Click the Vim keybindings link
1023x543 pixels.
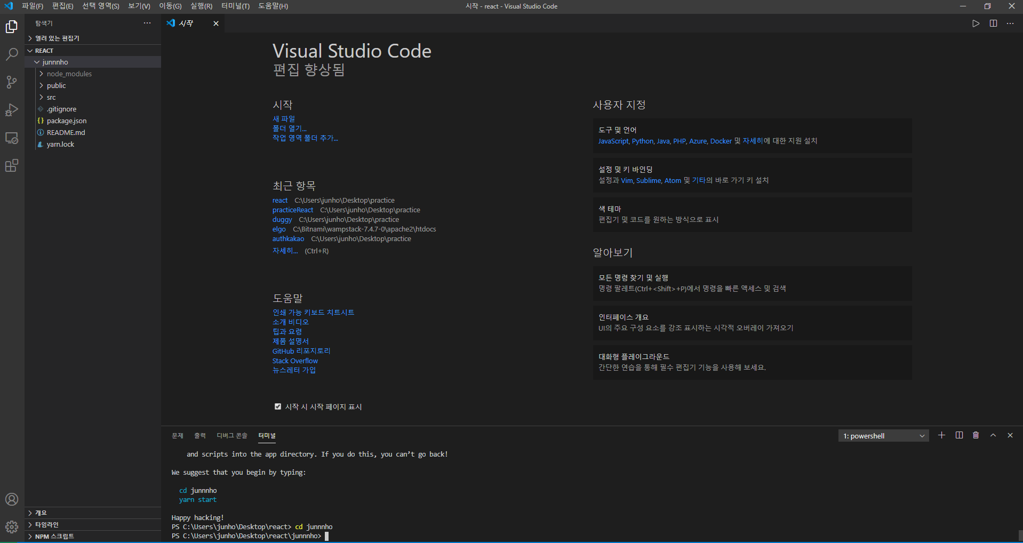[627, 181]
